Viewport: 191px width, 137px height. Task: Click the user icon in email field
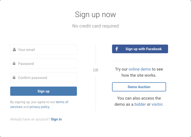[x=14, y=49]
